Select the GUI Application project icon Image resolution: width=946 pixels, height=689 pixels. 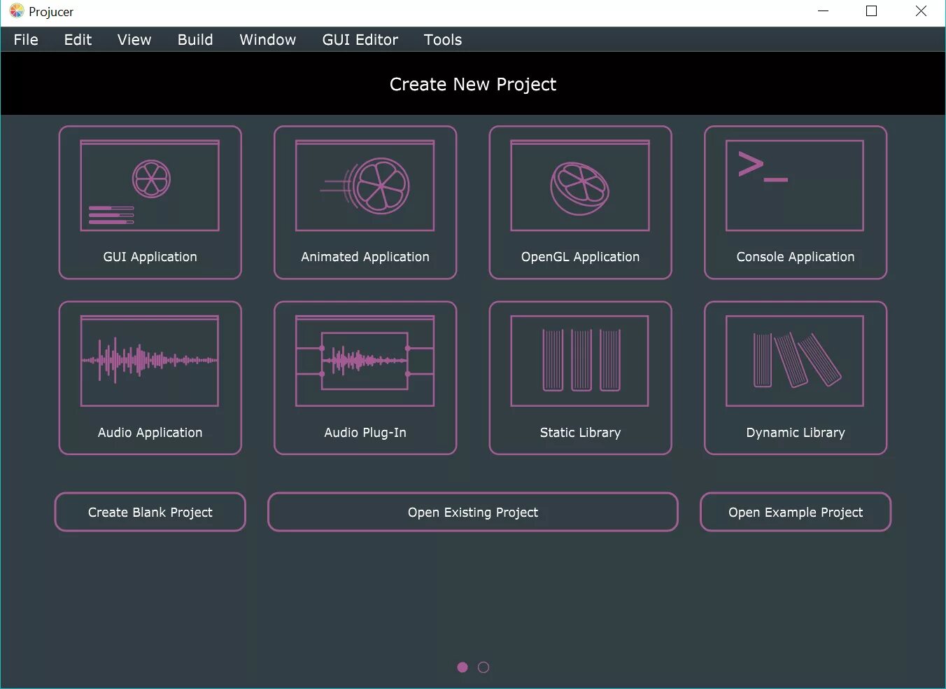click(x=150, y=186)
